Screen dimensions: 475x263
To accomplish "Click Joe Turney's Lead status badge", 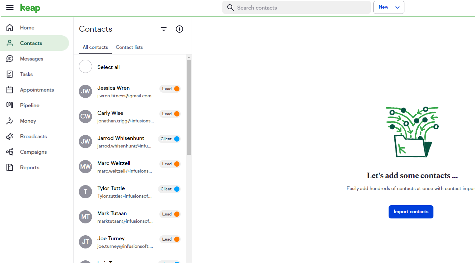I will (x=170, y=239).
